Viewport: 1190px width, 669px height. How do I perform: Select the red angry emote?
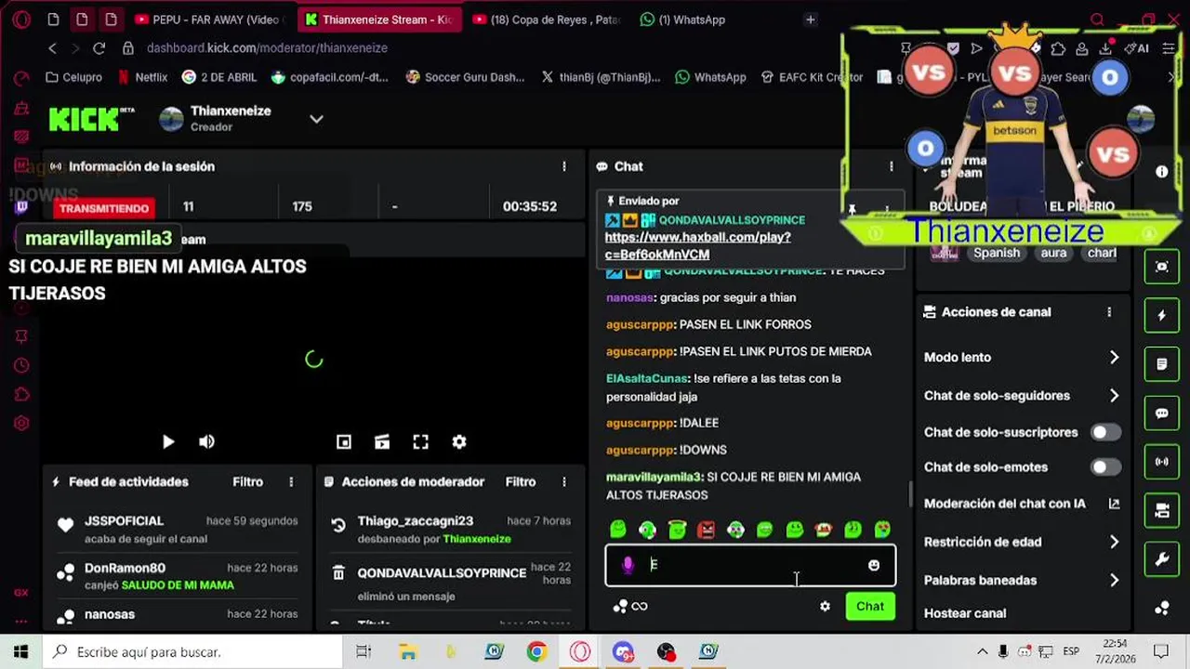pyautogui.click(x=707, y=530)
